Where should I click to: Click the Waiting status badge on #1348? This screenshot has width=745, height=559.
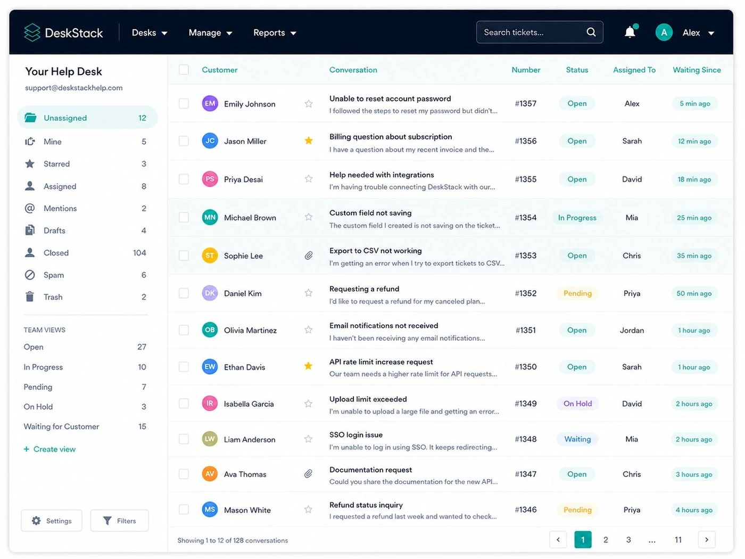coord(577,439)
